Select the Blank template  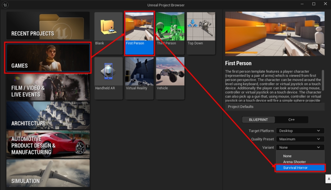[109, 33]
